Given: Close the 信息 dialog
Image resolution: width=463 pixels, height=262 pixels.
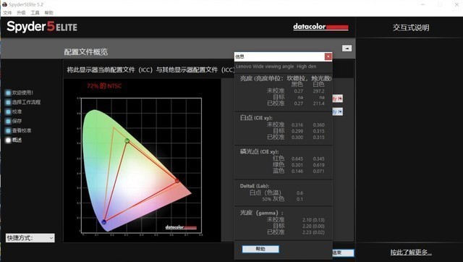Looking at the screenshot, I should pyautogui.click(x=328, y=56).
